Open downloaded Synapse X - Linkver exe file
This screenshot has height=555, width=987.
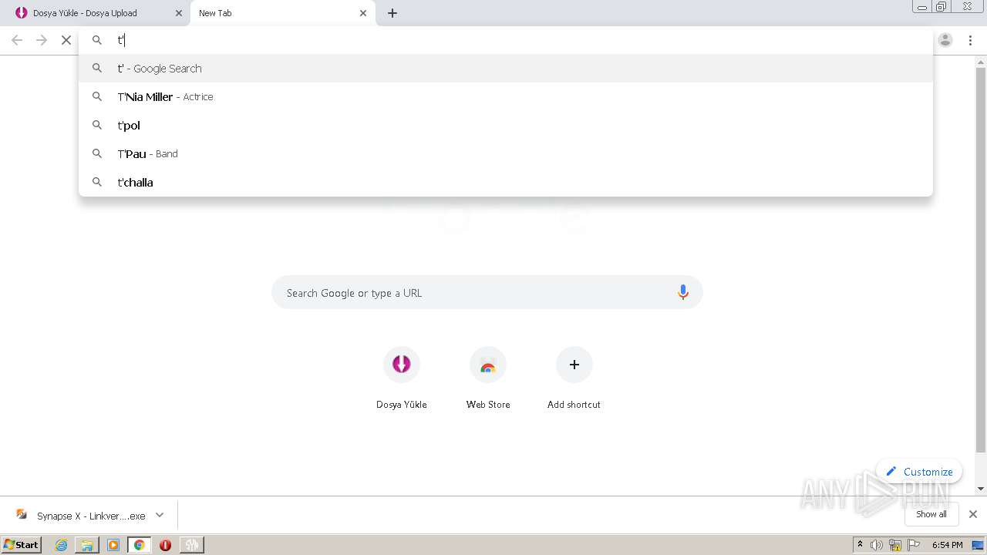[80, 516]
